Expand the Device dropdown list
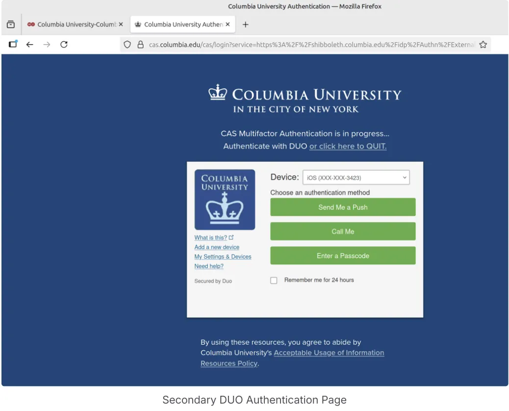Image resolution: width=509 pixels, height=411 pixels. click(x=356, y=178)
